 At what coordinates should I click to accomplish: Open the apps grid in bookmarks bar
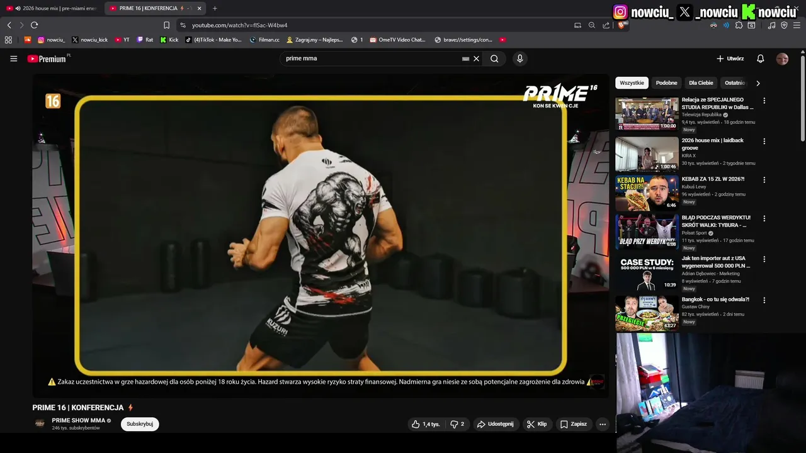8,40
